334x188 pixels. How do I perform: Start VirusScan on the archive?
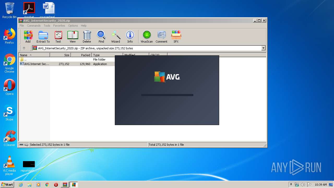pyautogui.click(x=147, y=37)
